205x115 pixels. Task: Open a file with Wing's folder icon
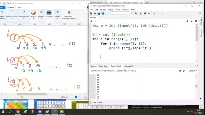coord(95,13)
